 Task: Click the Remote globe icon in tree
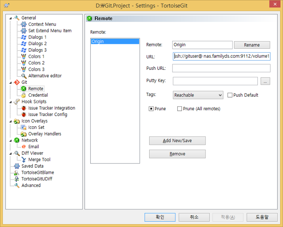point(24,89)
